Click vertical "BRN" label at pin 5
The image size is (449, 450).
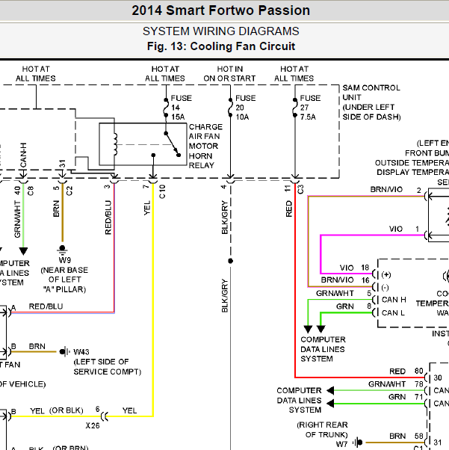tap(56, 209)
